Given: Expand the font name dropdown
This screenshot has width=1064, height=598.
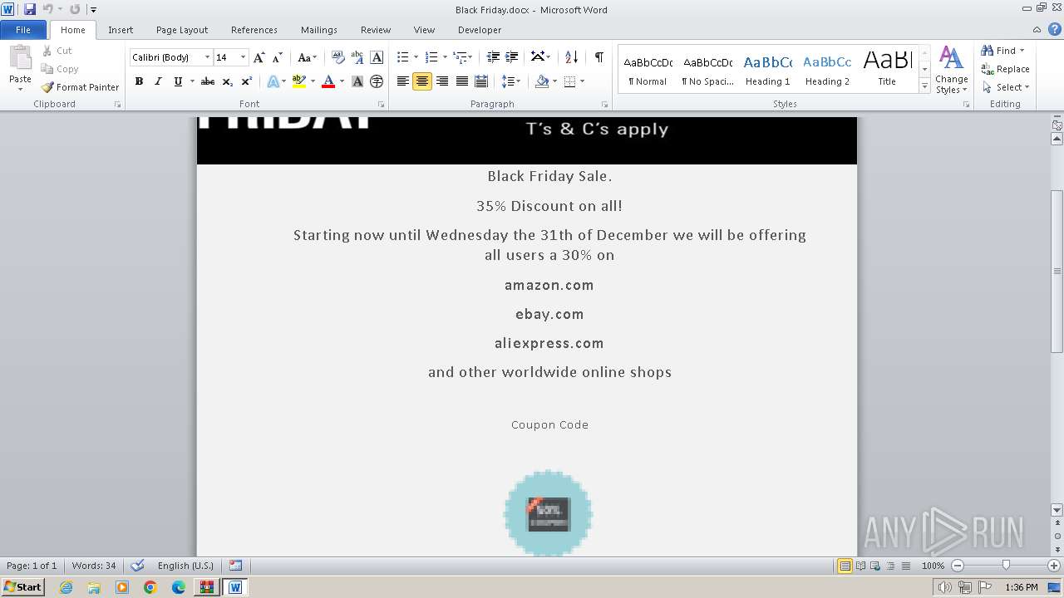Looking at the screenshot, I should 207,57.
